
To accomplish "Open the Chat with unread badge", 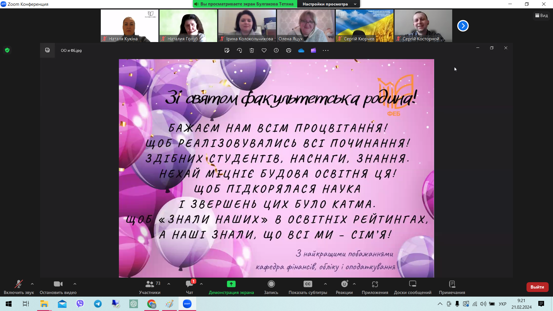I will click(189, 284).
